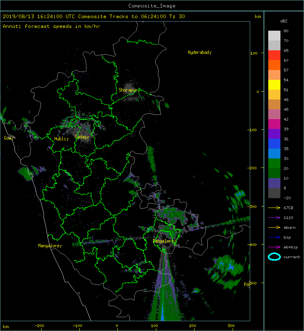
Task: Click the light blue 35 dBZ swatch
Action: click(x=274, y=153)
